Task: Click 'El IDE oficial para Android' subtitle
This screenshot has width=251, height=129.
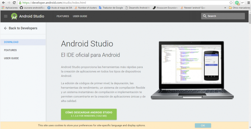Action: tap(90, 55)
